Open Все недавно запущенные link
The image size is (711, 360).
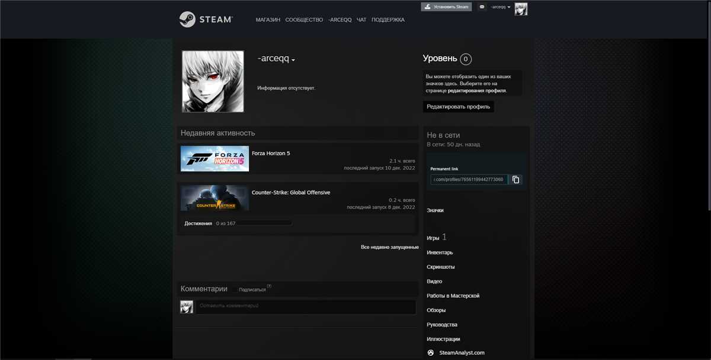point(389,247)
